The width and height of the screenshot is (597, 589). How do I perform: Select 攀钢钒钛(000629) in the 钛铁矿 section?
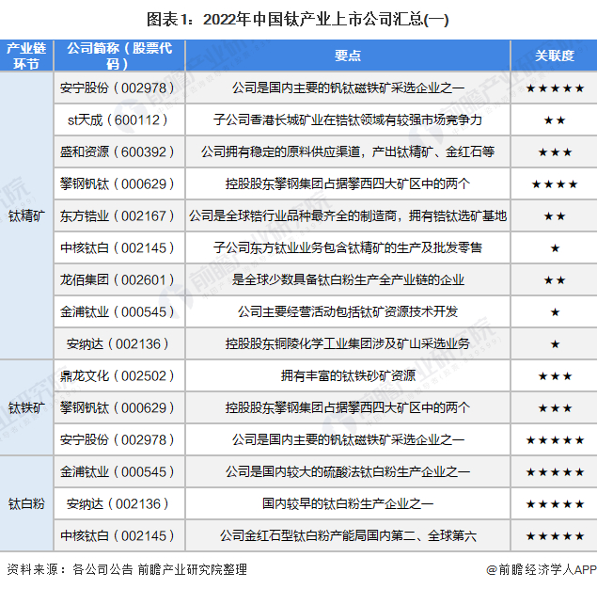[118, 408]
